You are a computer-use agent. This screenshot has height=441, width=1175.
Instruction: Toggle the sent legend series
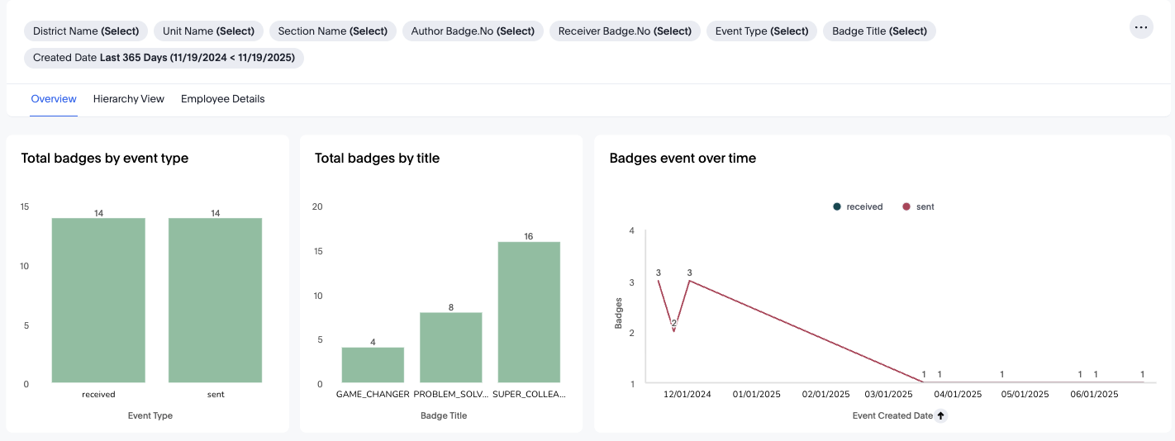point(918,206)
